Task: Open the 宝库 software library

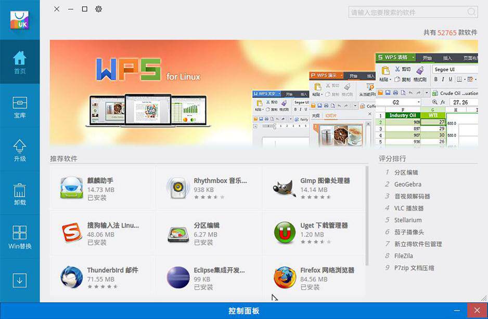Action: click(20, 107)
